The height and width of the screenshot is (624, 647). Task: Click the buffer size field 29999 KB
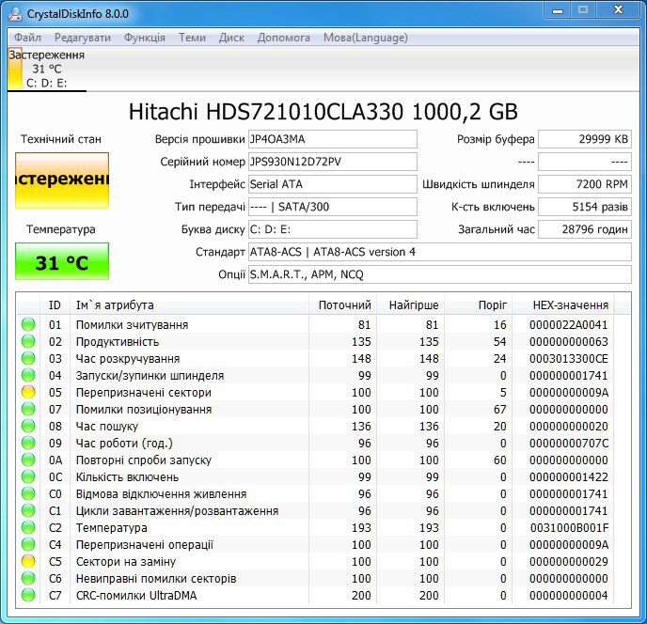(585, 139)
